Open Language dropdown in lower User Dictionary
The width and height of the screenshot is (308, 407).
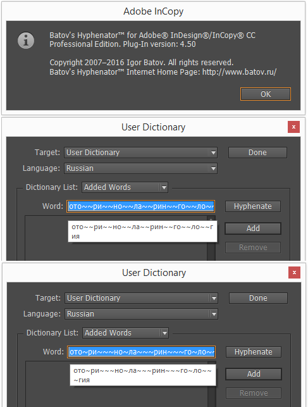(141, 314)
